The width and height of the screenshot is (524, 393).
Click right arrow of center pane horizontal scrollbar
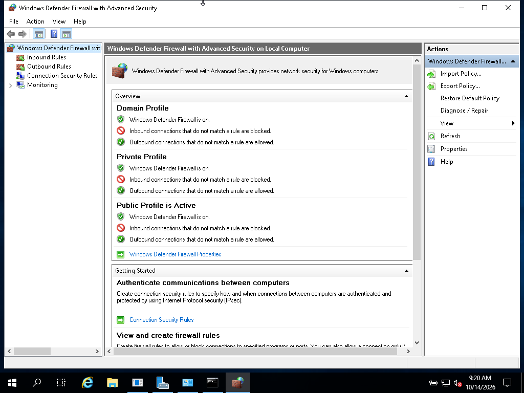tap(408, 351)
